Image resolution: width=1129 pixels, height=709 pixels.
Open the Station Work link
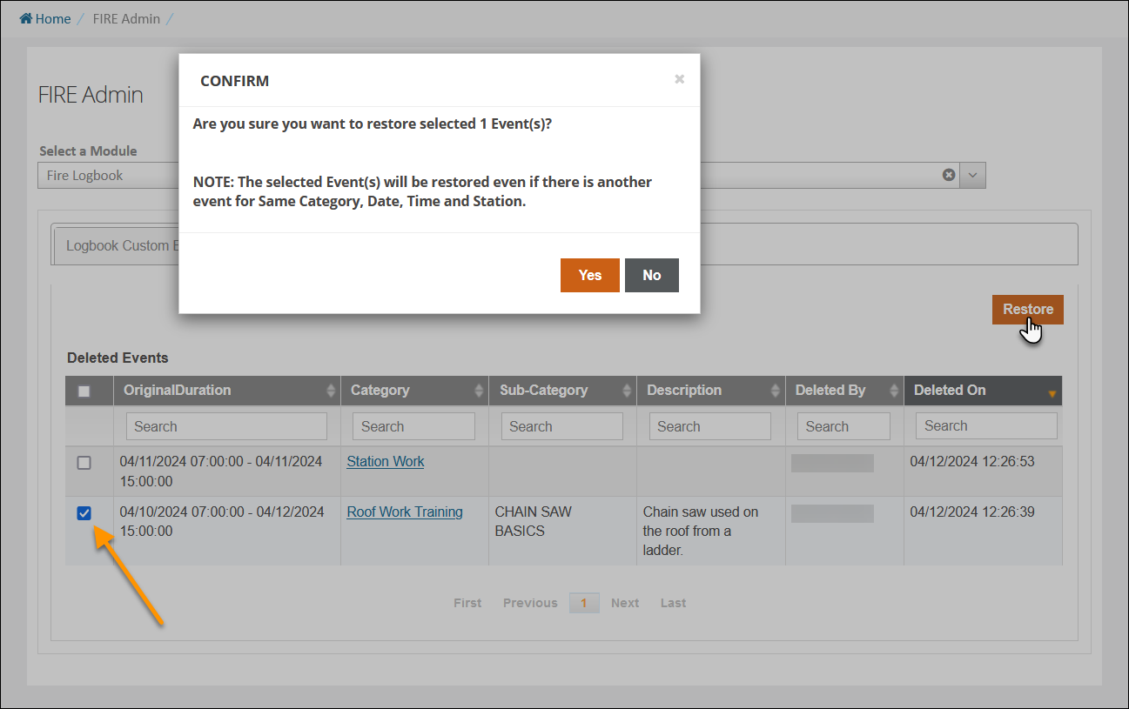pos(385,462)
